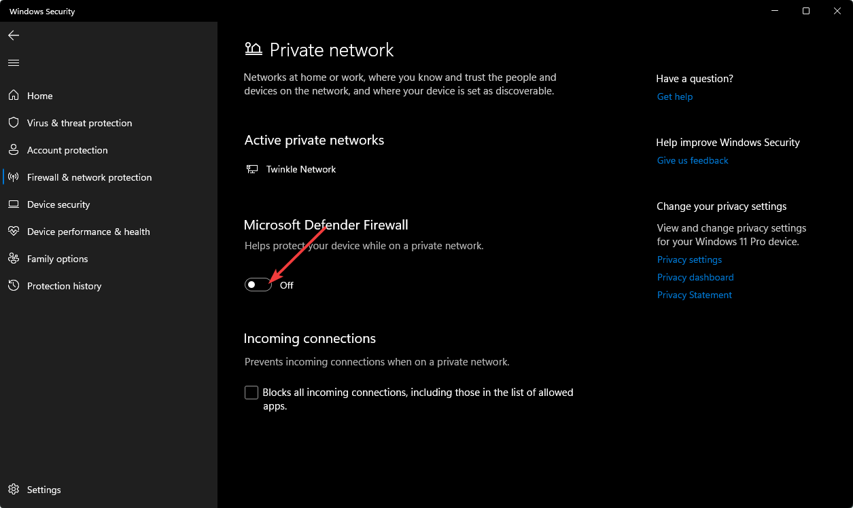
Task: View Protection history
Action: click(x=65, y=286)
